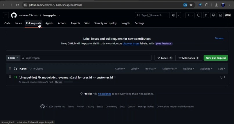Dismiss the new contributors banner
The width and height of the screenshot is (234, 124).
[219, 38]
